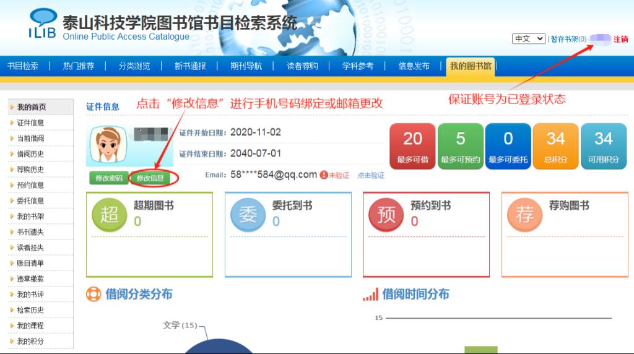
Task: Click the reader avatar picture
Action: (108, 145)
